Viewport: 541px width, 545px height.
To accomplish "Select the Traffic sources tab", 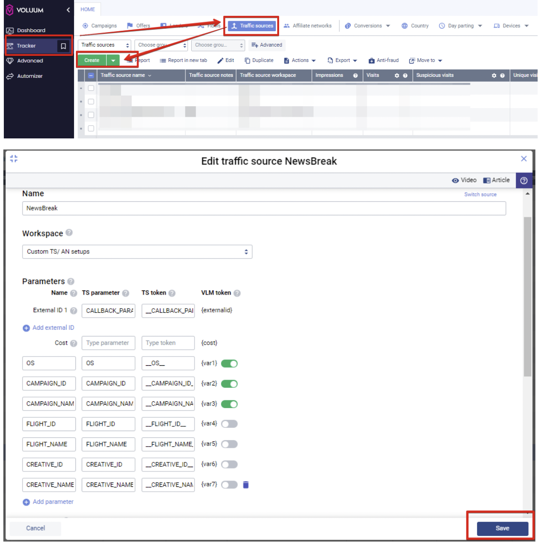I will [253, 26].
